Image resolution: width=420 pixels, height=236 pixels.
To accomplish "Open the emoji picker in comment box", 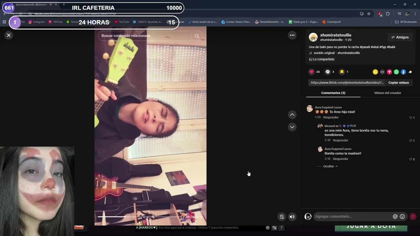I will click(x=402, y=216).
